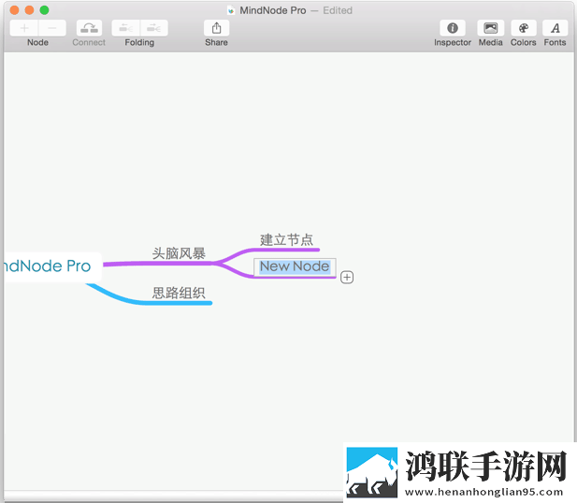Image resolution: width=577 pixels, height=503 pixels.
Task: Zoom the window with green button
Action: (x=44, y=10)
